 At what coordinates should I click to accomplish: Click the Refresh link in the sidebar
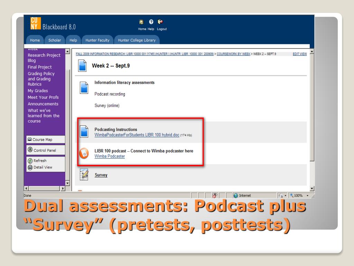40,161
